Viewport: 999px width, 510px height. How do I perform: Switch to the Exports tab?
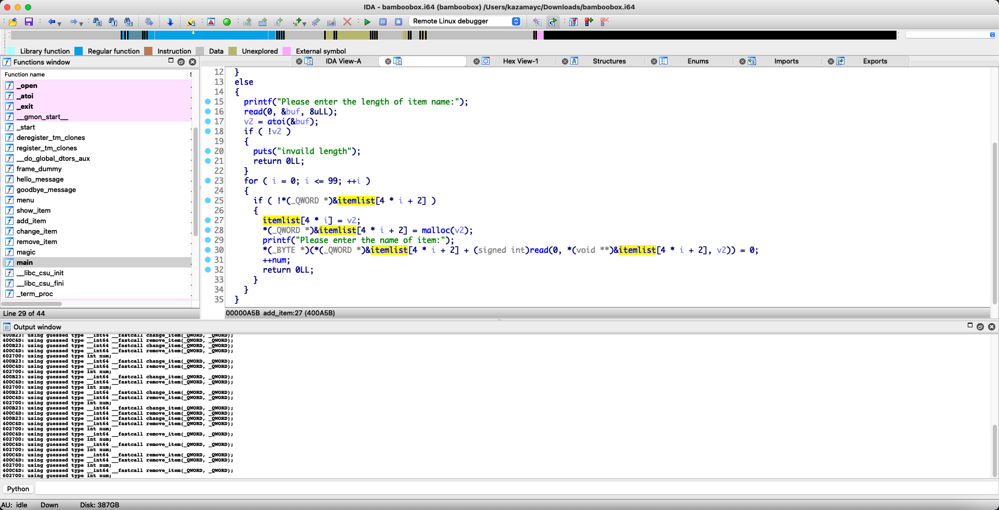click(x=875, y=61)
